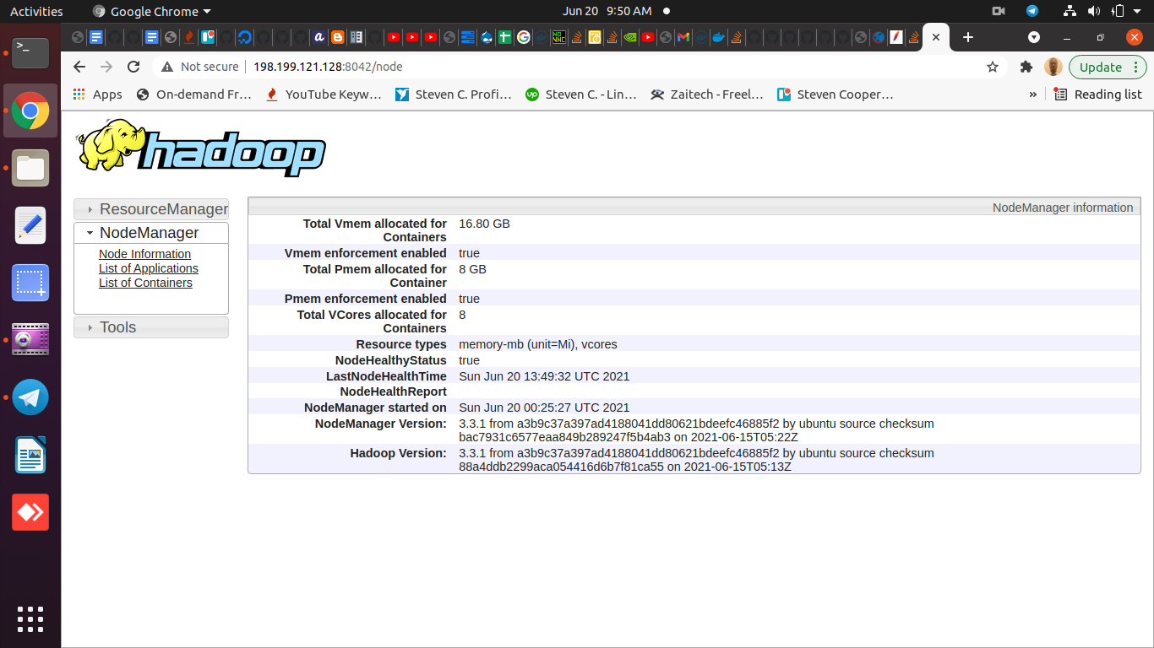The image size is (1154, 648).
Task: Open the Reading list
Action: [x=1098, y=94]
